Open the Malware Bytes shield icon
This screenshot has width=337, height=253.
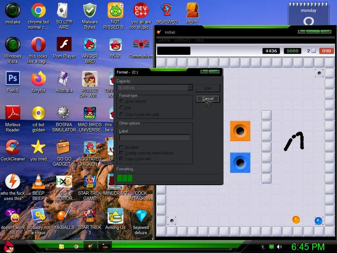[90, 16]
